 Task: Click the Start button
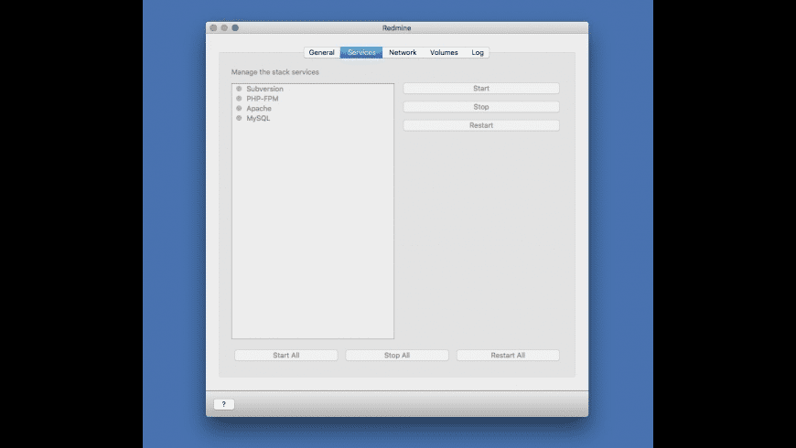pyautogui.click(x=481, y=89)
